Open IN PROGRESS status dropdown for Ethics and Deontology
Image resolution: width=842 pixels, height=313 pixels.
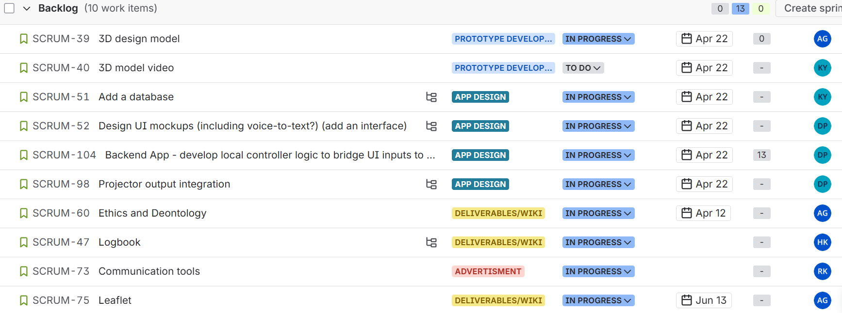598,213
